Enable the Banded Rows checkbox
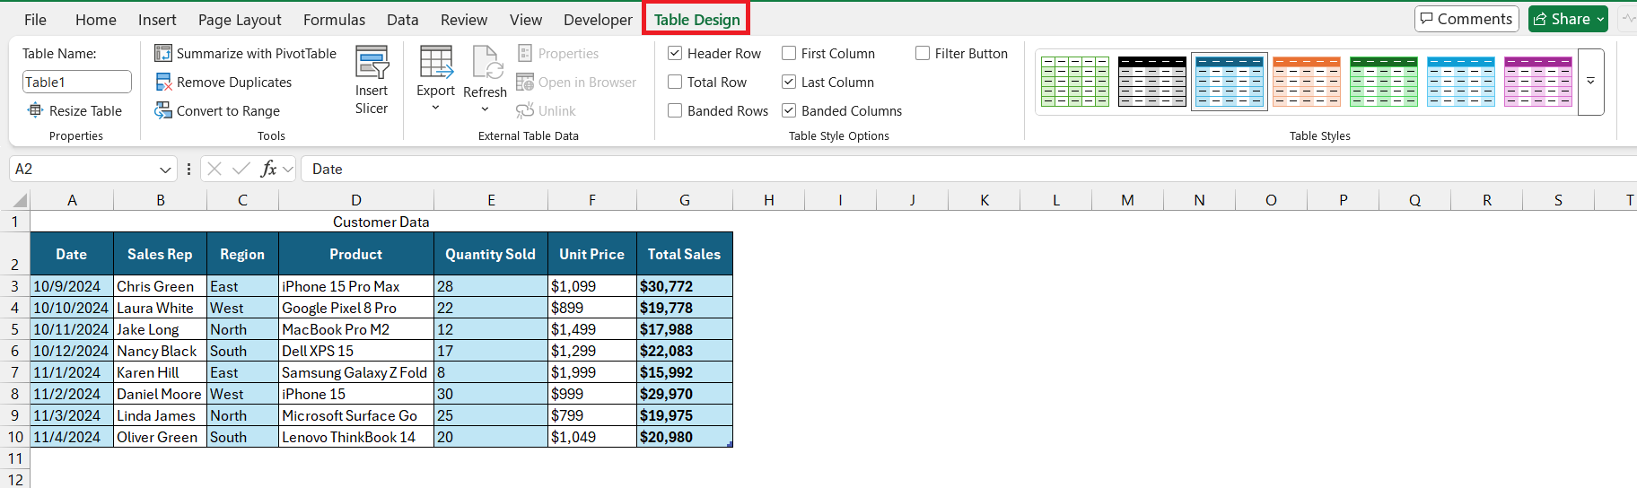Image resolution: width=1637 pixels, height=488 pixels. coord(675,111)
